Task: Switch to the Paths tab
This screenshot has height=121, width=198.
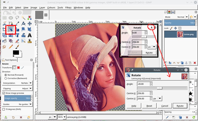Action: pos(173,12)
